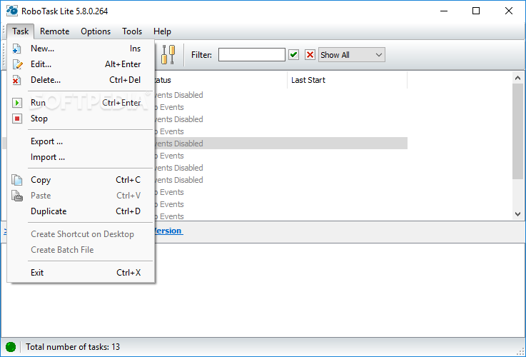This screenshot has width=526, height=357.
Task: Click the Last Start column header
Action: click(347, 80)
